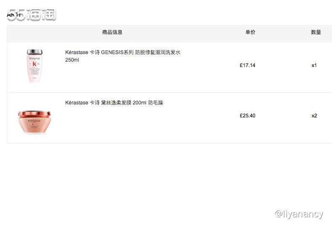Click the £25.40 unit price
The width and height of the screenshot is (332, 229).
pyautogui.click(x=247, y=116)
